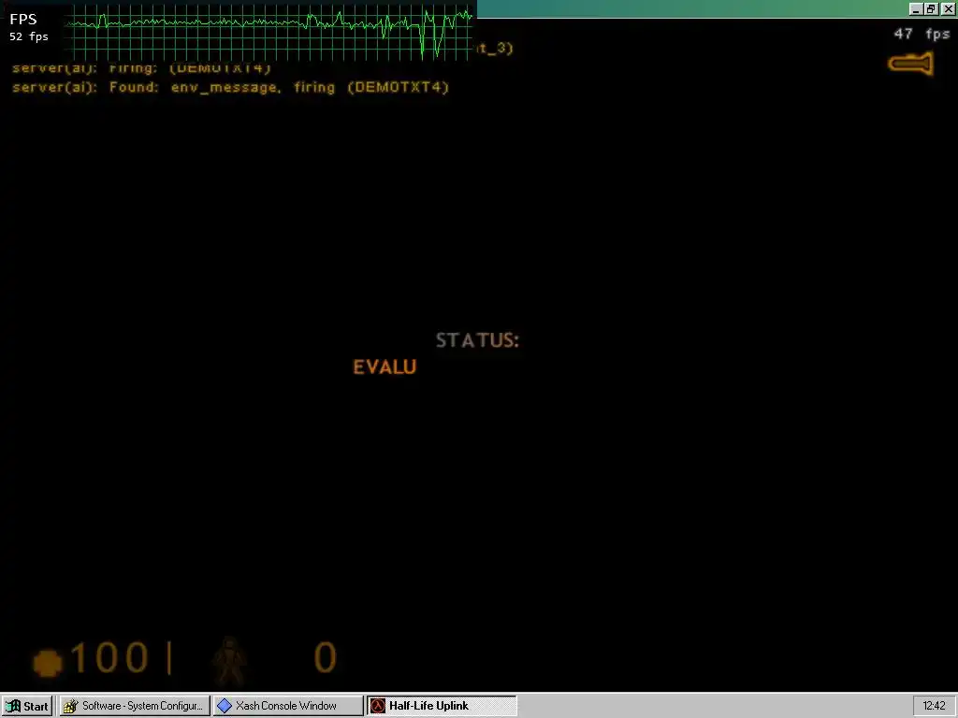Click the STATUS: message text
Image resolution: width=958 pixels, height=718 pixels.
(x=477, y=340)
